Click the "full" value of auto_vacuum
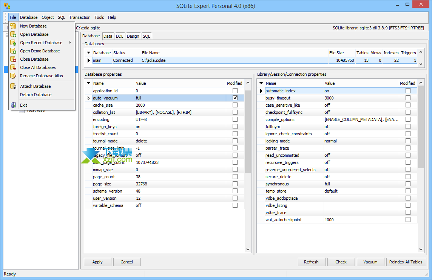432x280 pixels. (x=180, y=98)
